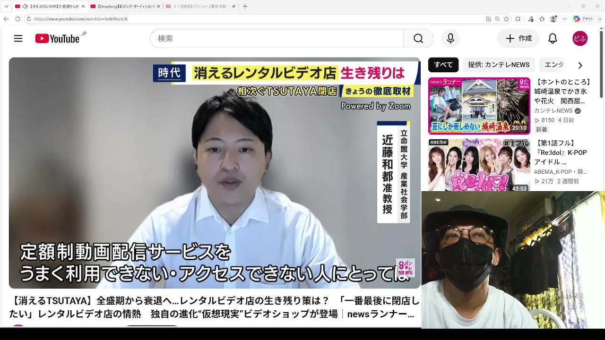Show more filter chips with right chevron
This screenshot has height=340, width=605.
pyautogui.click(x=580, y=65)
